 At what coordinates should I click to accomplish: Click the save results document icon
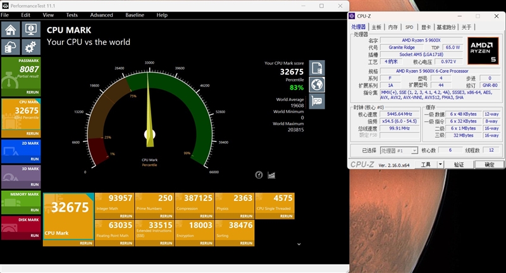[x=317, y=68]
